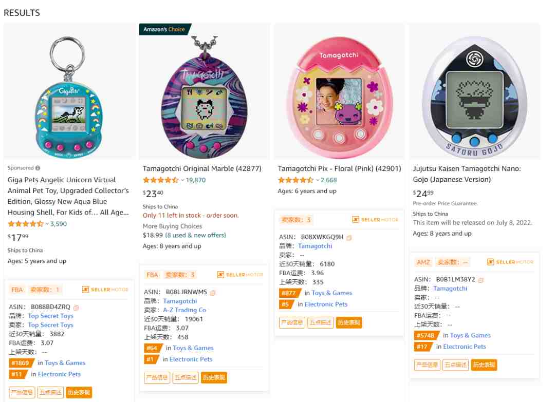This screenshot has height=402, width=555.
Task: Expand the rating breakdown for Tamagotchi Pix Floral
Action: click(x=318, y=180)
